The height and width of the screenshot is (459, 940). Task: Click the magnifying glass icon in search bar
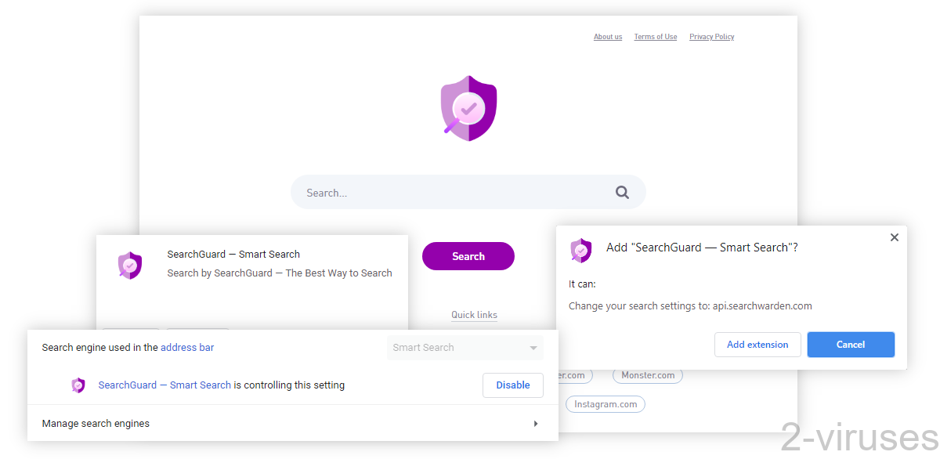[x=622, y=192]
